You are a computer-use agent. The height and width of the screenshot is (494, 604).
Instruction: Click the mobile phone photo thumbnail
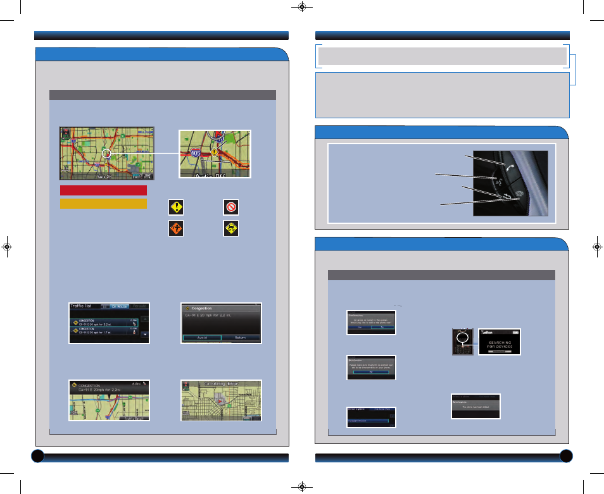pyautogui.click(x=463, y=342)
